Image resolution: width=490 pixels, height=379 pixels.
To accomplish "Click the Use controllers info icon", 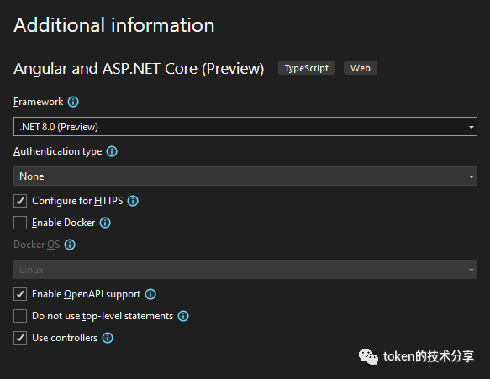I will [x=108, y=338].
